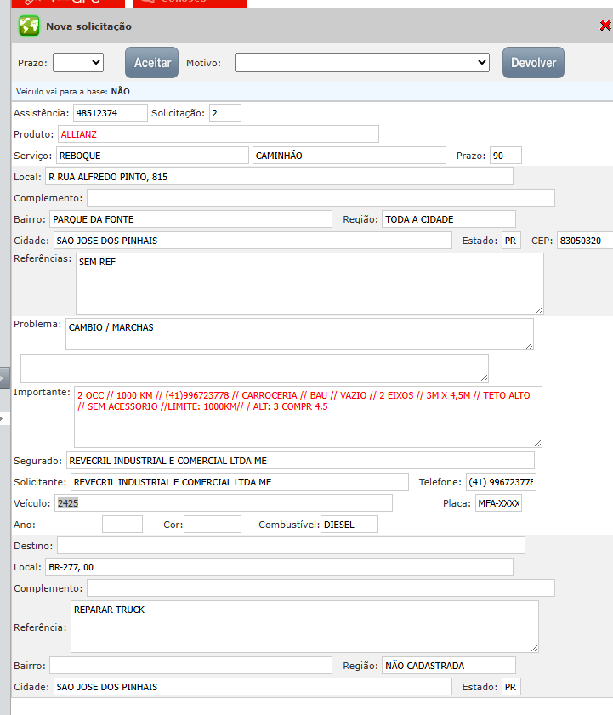Click the Telefone field

[500, 482]
